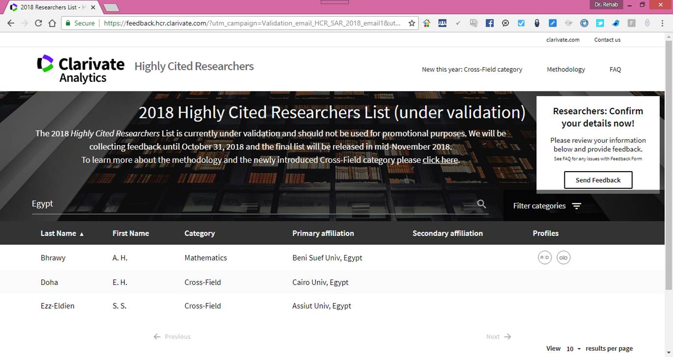
Task: Click the Dr. Rehab profile button
Action: click(606, 4)
